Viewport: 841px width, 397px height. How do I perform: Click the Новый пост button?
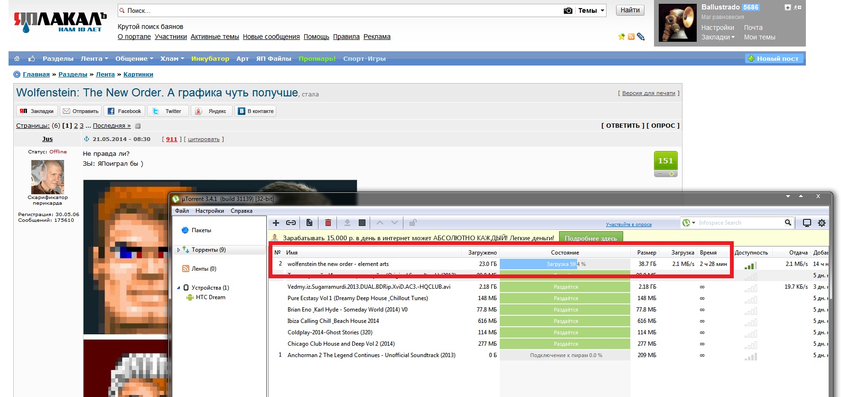[774, 58]
